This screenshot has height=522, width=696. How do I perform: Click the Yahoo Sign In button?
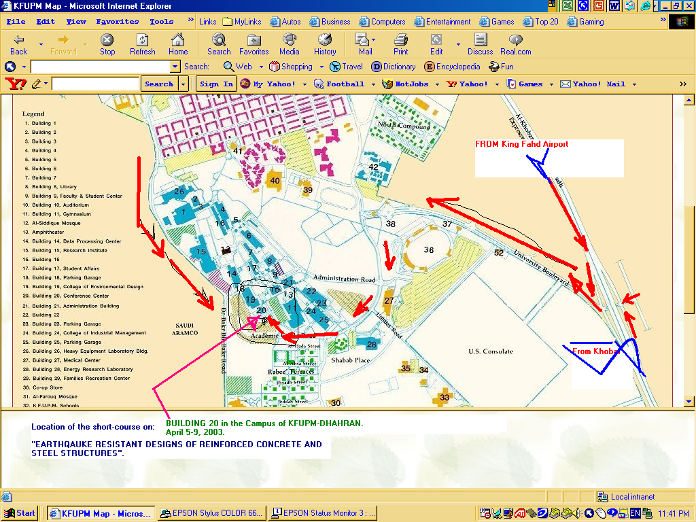tap(216, 84)
